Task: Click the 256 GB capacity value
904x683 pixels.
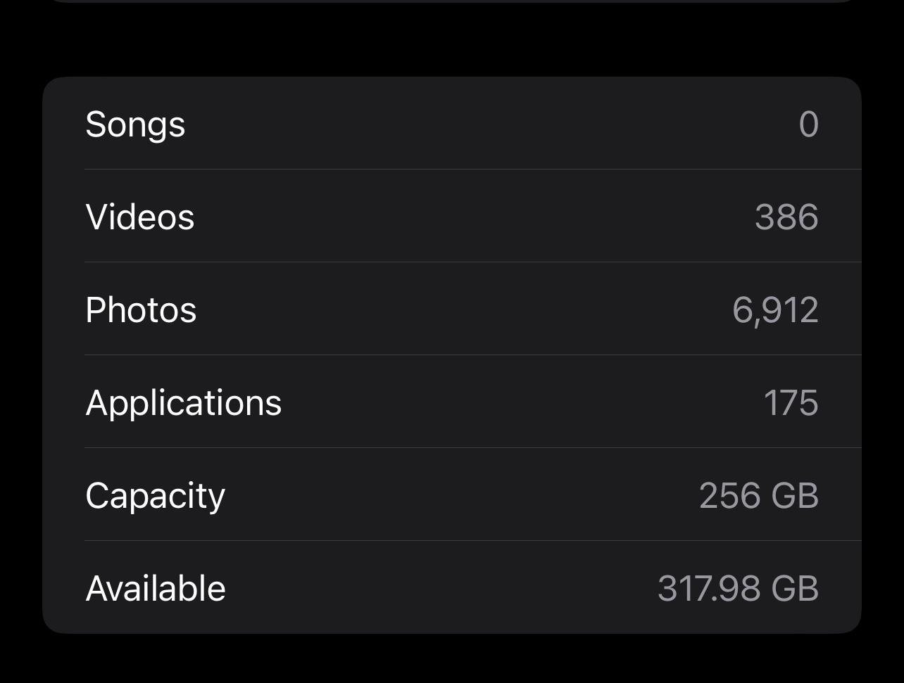Action: click(760, 494)
